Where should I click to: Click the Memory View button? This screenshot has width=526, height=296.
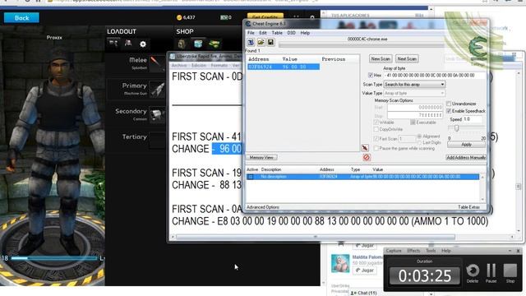(x=261, y=157)
